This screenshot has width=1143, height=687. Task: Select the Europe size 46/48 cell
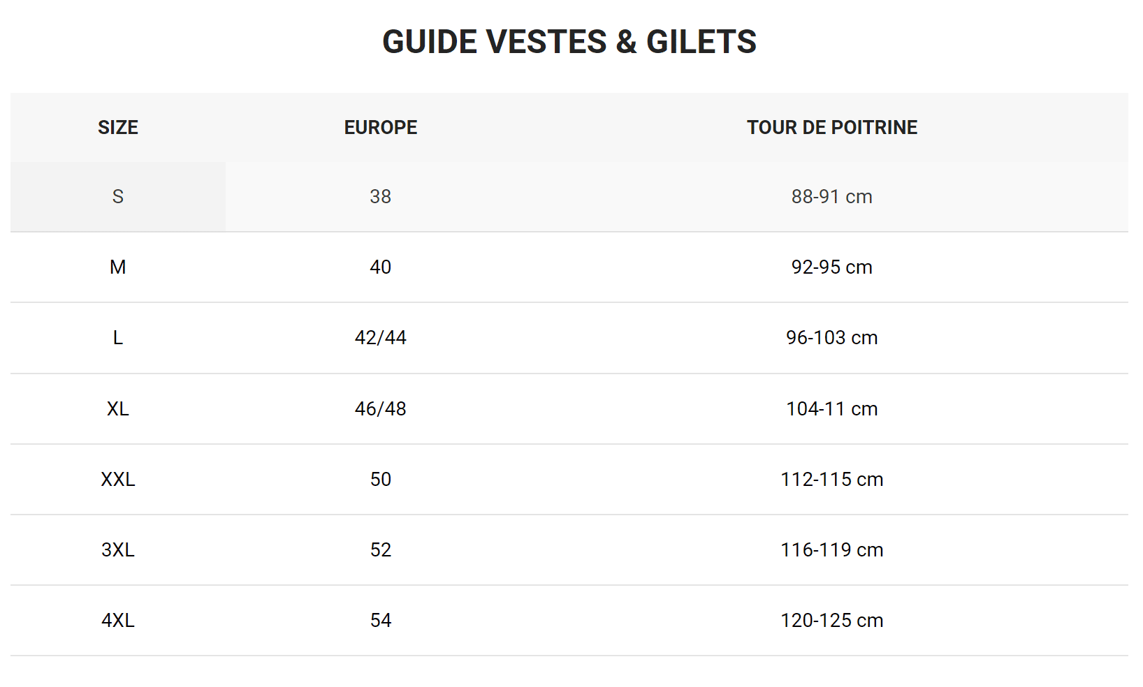click(x=381, y=409)
